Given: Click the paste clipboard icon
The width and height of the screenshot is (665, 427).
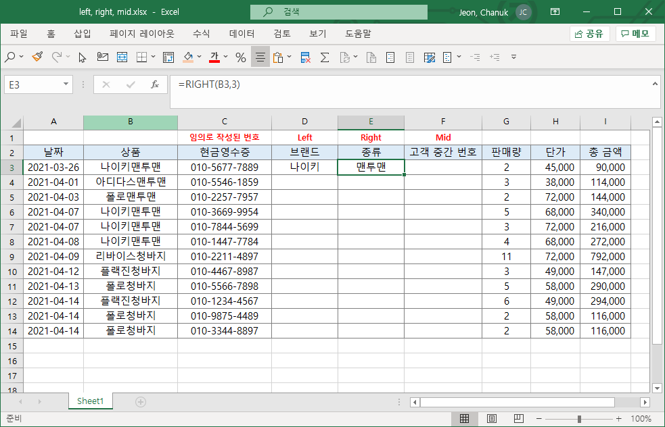Looking at the screenshot, I should point(278,57).
